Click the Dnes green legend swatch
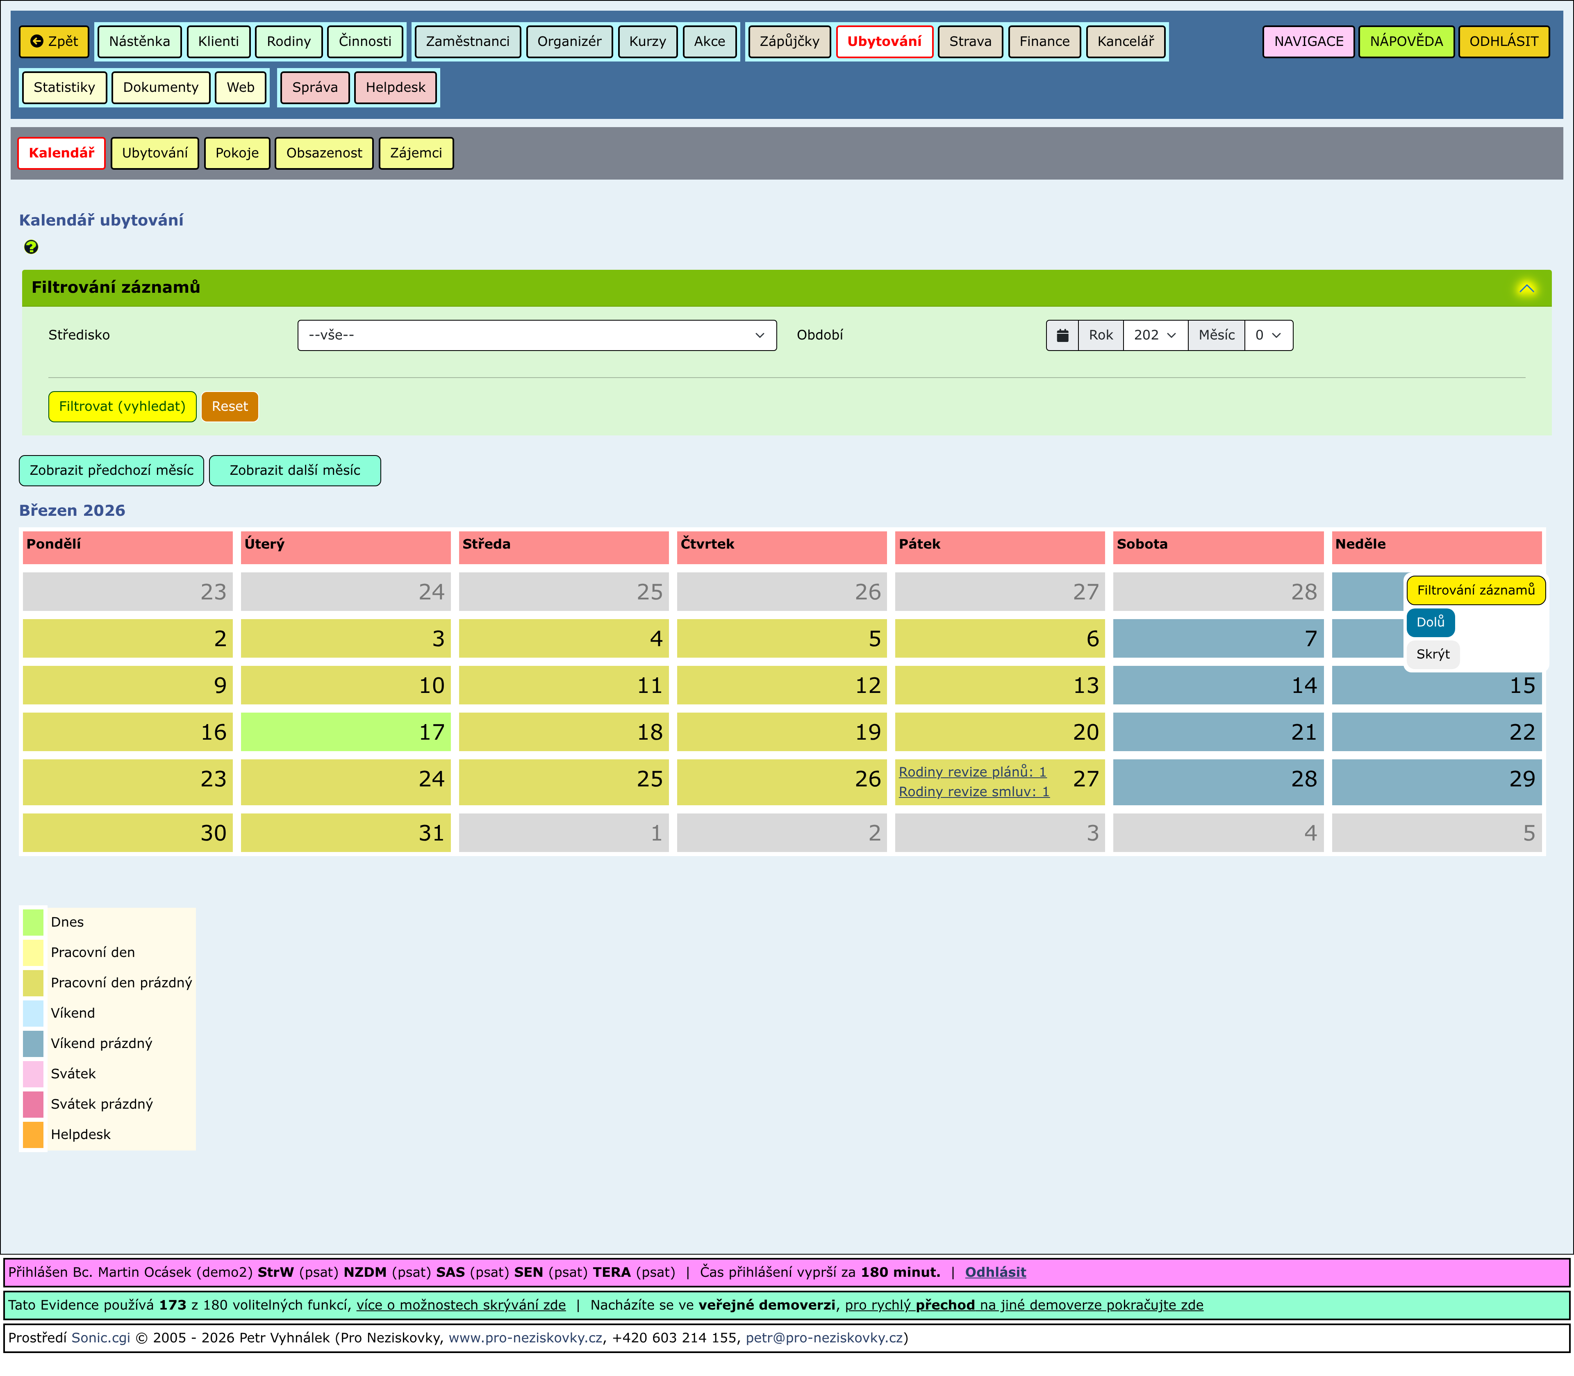The width and height of the screenshot is (1574, 1376). [33, 922]
